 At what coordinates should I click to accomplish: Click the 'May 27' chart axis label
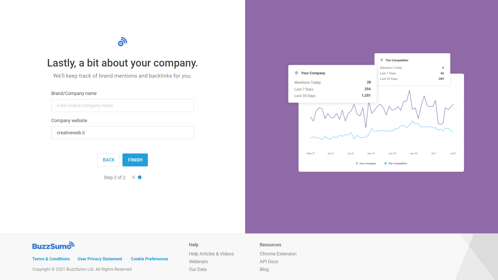pyautogui.click(x=311, y=153)
